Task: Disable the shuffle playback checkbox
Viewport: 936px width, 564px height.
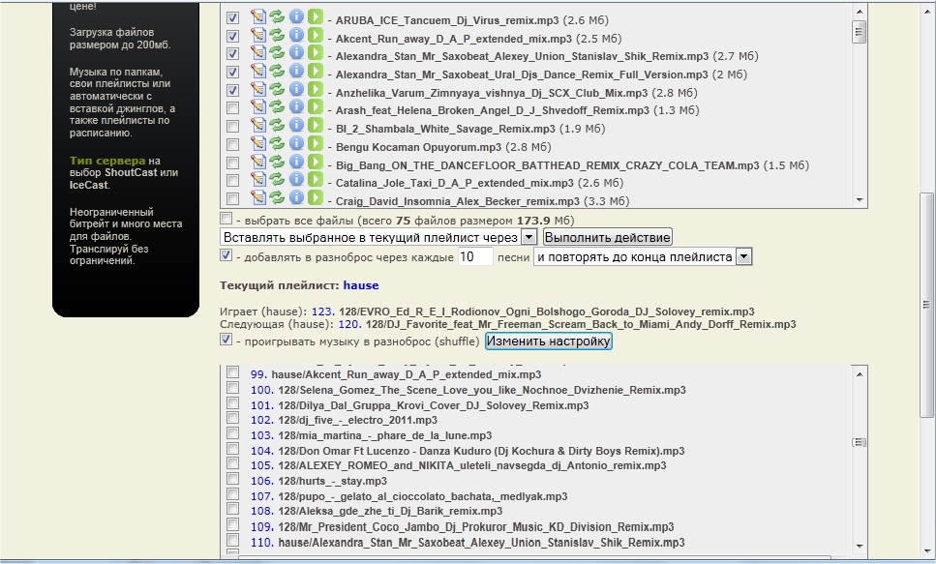Action: coord(226,341)
